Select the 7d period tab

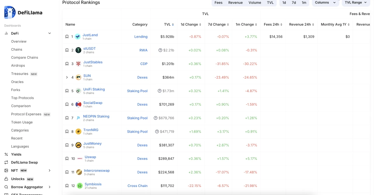(294, 3)
